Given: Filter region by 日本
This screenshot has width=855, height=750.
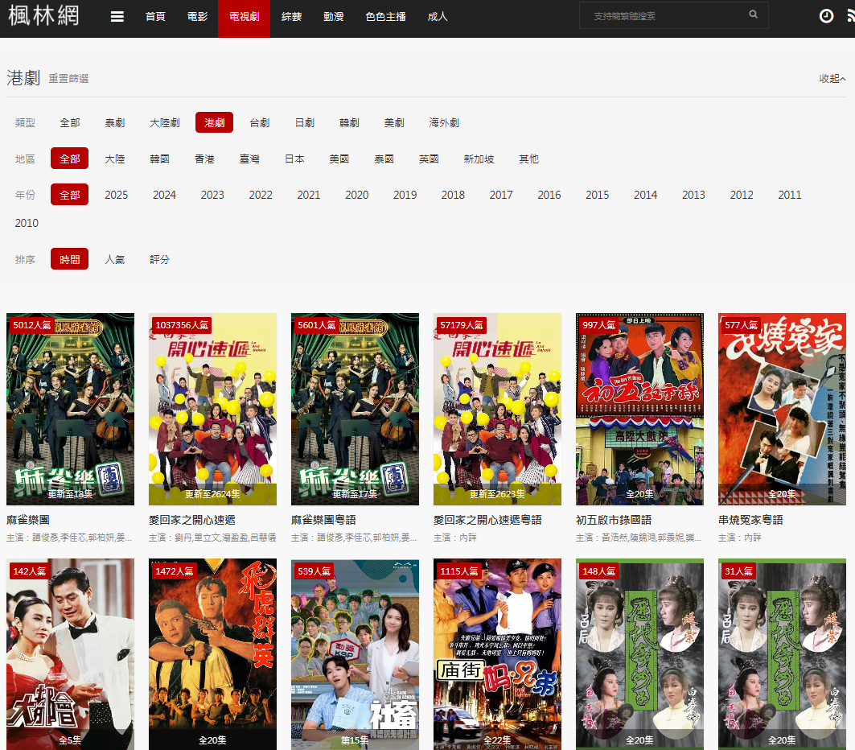Looking at the screenshot, I should (x=294, y=159).
